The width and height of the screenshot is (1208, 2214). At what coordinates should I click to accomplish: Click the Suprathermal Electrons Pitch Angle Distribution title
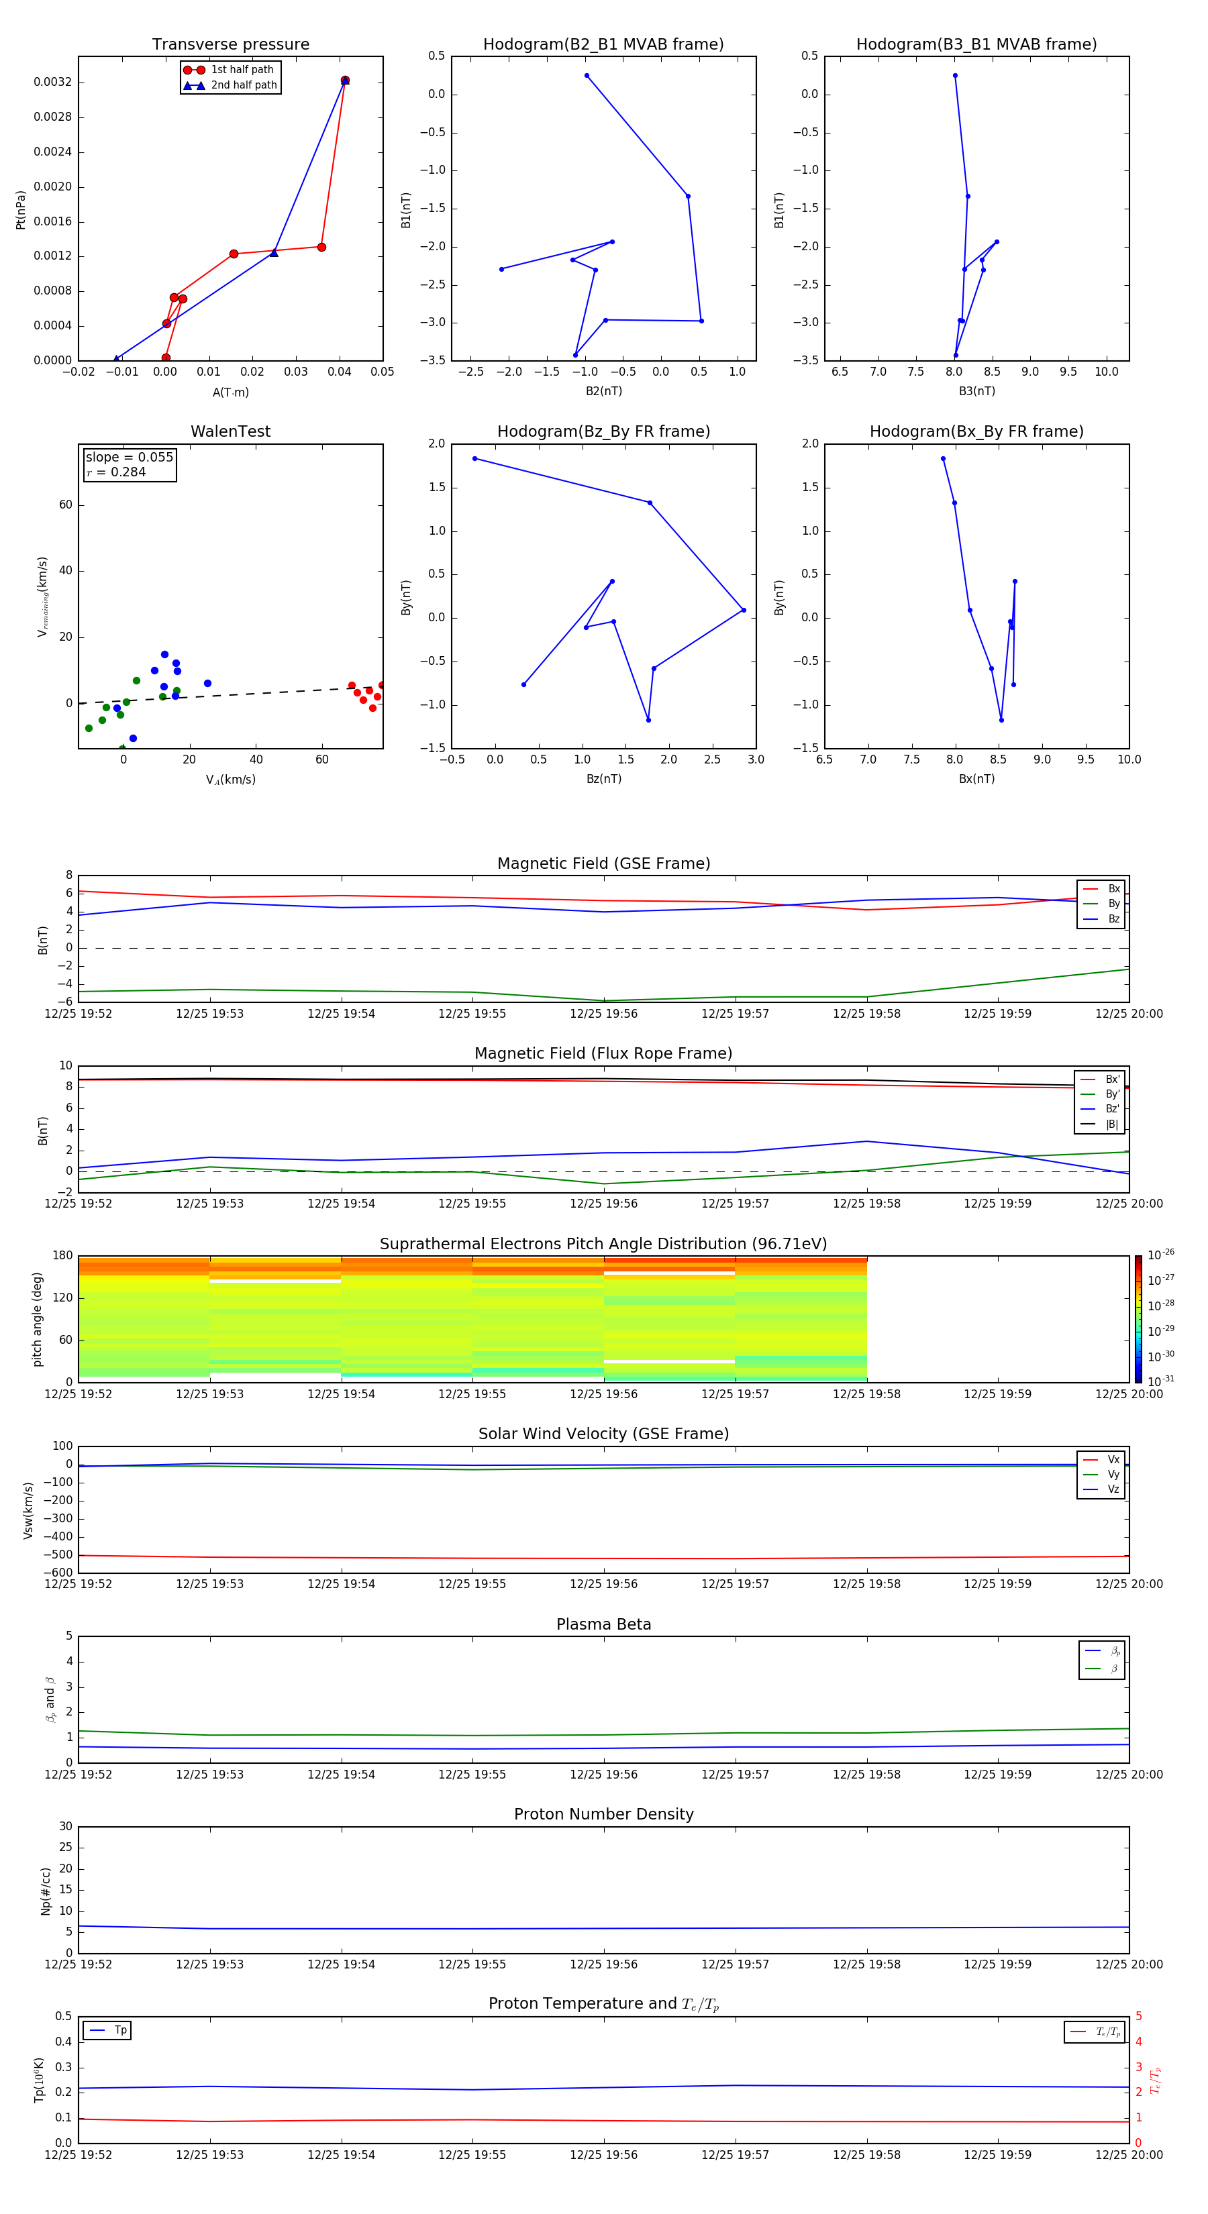[x=603, y=1245]
